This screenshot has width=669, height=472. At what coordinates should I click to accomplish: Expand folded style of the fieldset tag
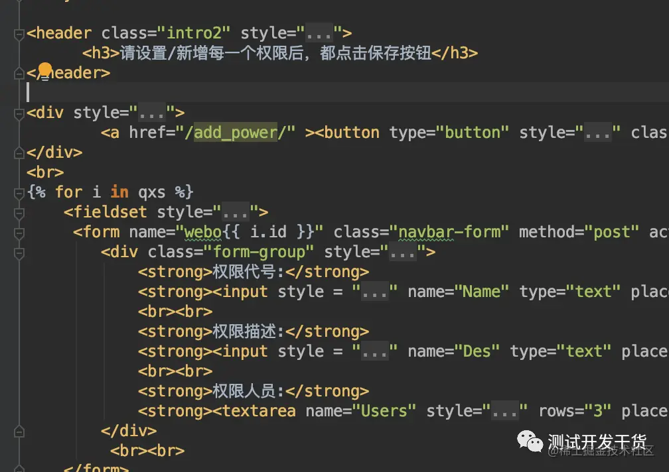pos(236,212)
